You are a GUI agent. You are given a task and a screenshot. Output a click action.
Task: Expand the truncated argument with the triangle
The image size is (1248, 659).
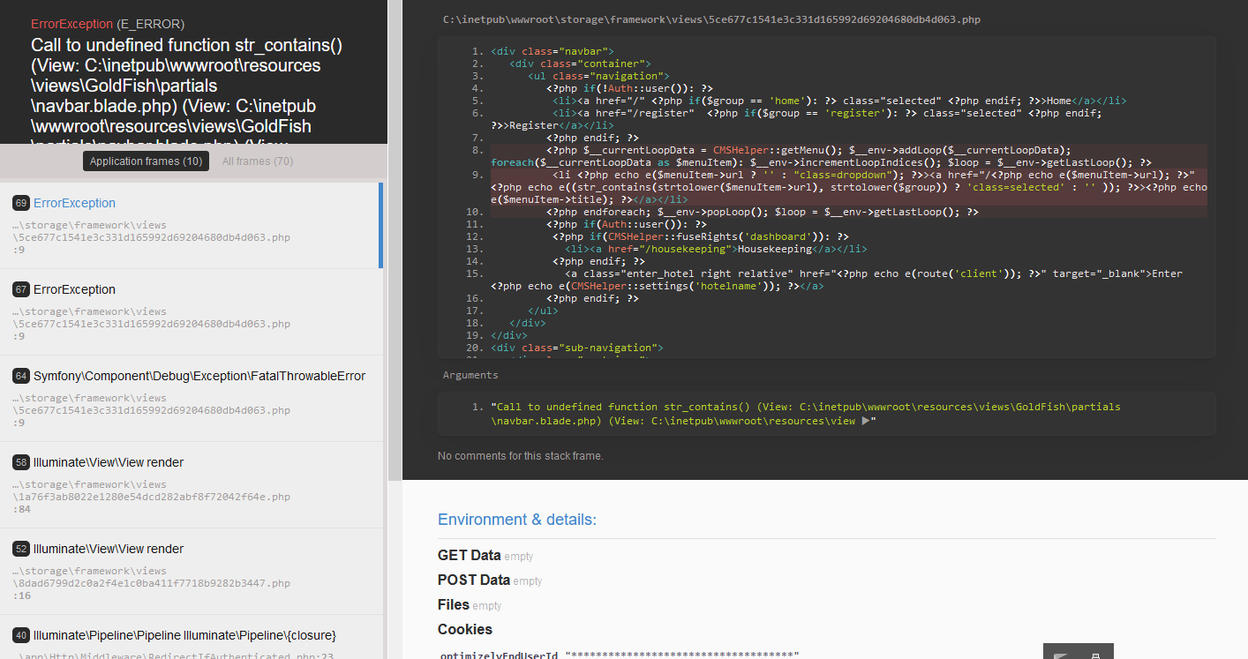(866, 422)
